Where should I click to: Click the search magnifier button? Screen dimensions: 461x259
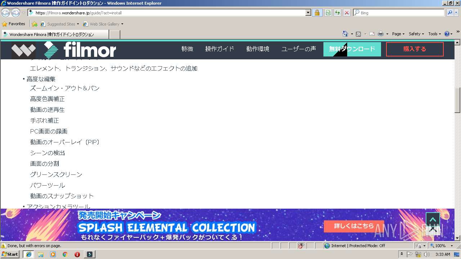coord(449,13)
